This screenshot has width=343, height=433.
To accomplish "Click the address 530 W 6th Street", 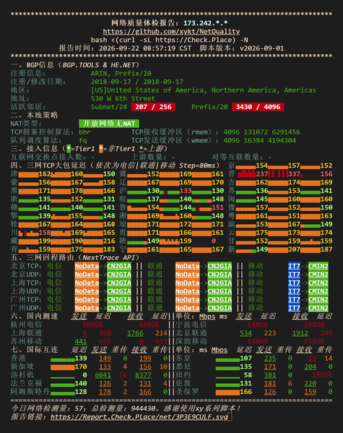I will 123,98.
